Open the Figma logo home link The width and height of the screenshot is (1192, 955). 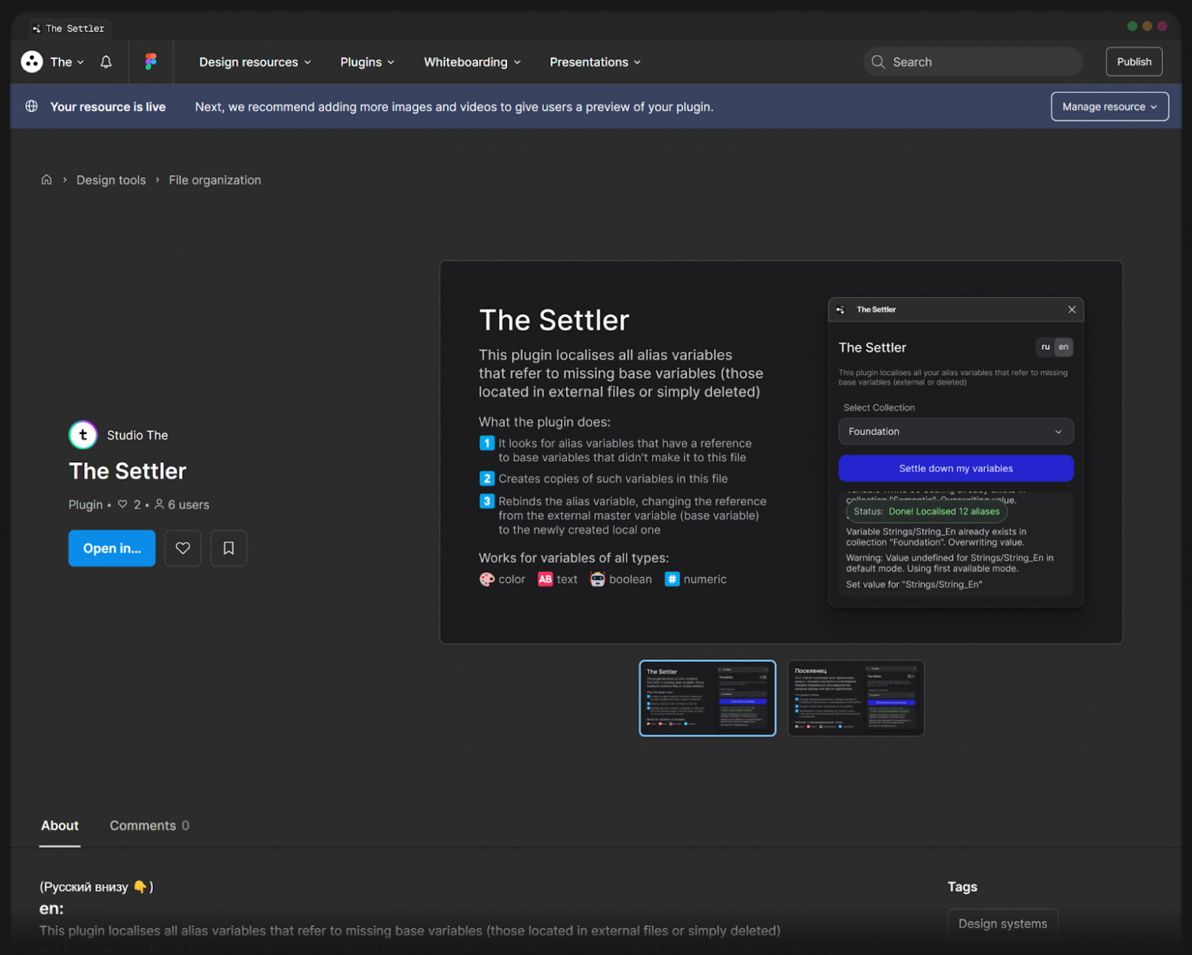click(x=151, y=62)
